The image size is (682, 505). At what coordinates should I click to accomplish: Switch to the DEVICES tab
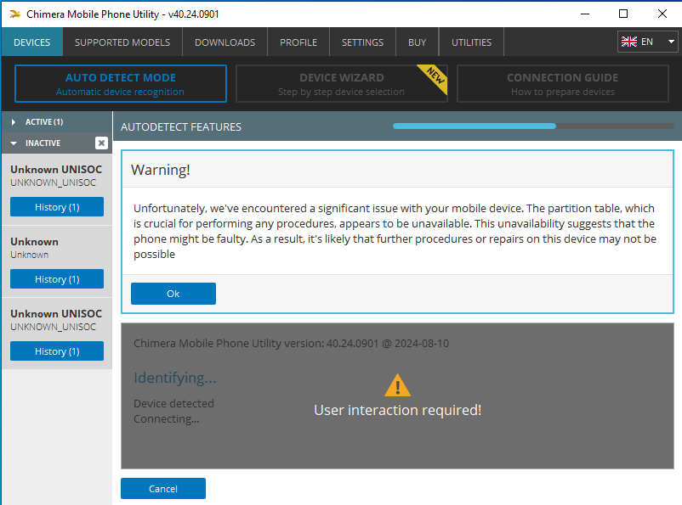click(x=31, y=42)
